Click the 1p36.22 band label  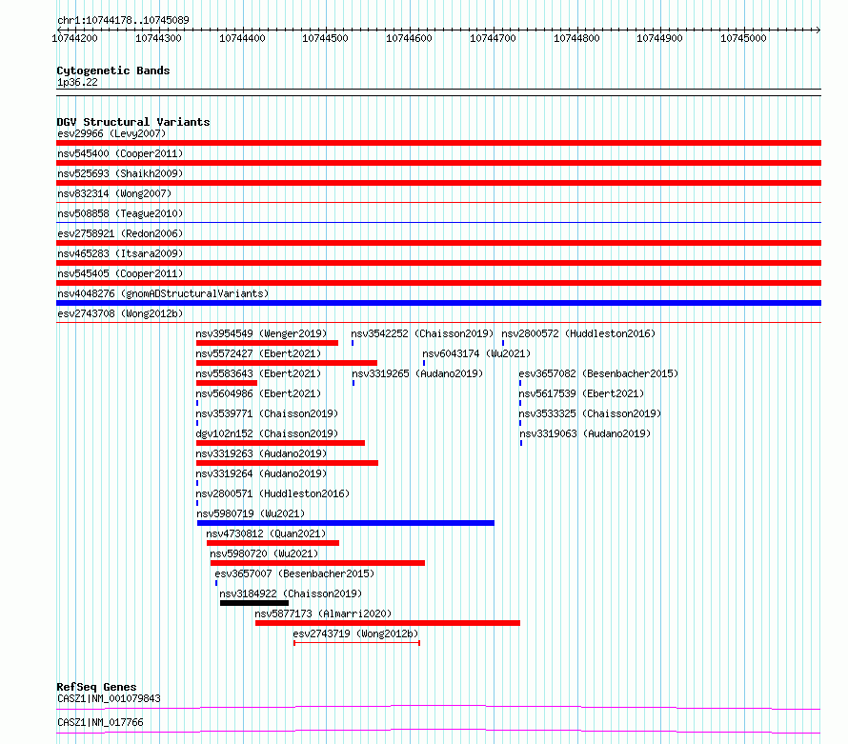[77, 82]
